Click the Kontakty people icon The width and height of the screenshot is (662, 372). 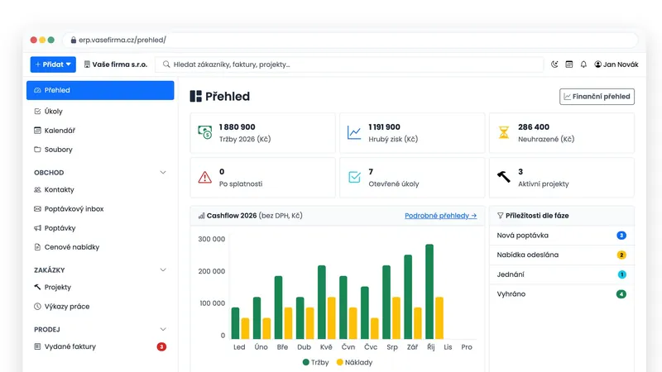pyautogui.click(x=37, y=190)
